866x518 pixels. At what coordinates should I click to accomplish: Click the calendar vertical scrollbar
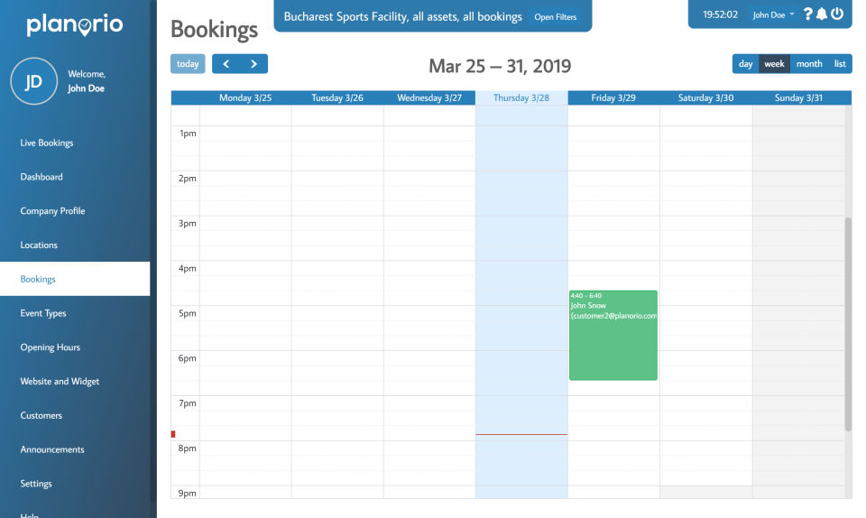(848, 325)
